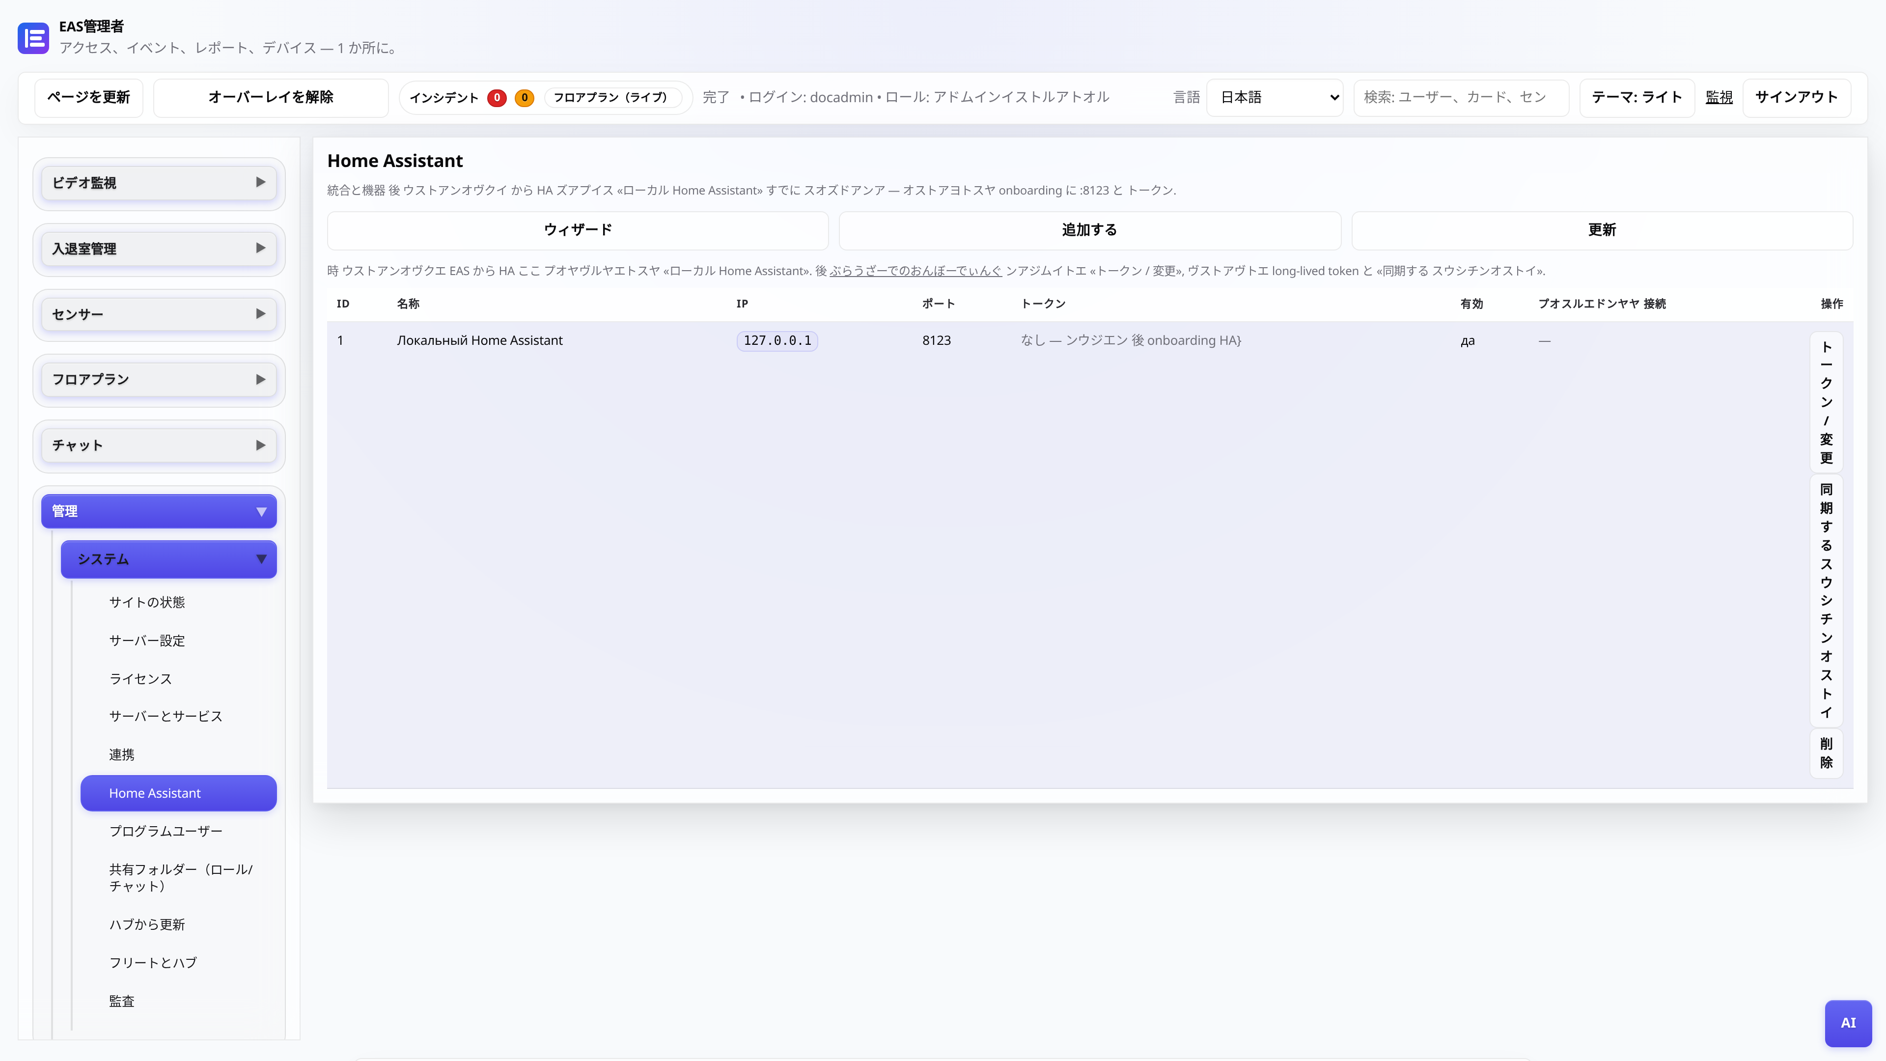Click the トークン column header
This screenshot has height=1061, width=1886.
[1043, 304]
